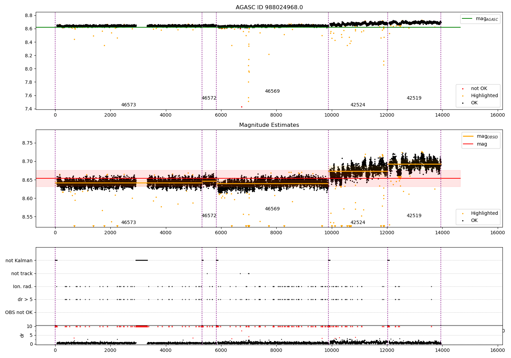This screenshot has width=511, height=358.
Task: Click the red 'mag' legend entry
Action: click(x=476, y=144)
